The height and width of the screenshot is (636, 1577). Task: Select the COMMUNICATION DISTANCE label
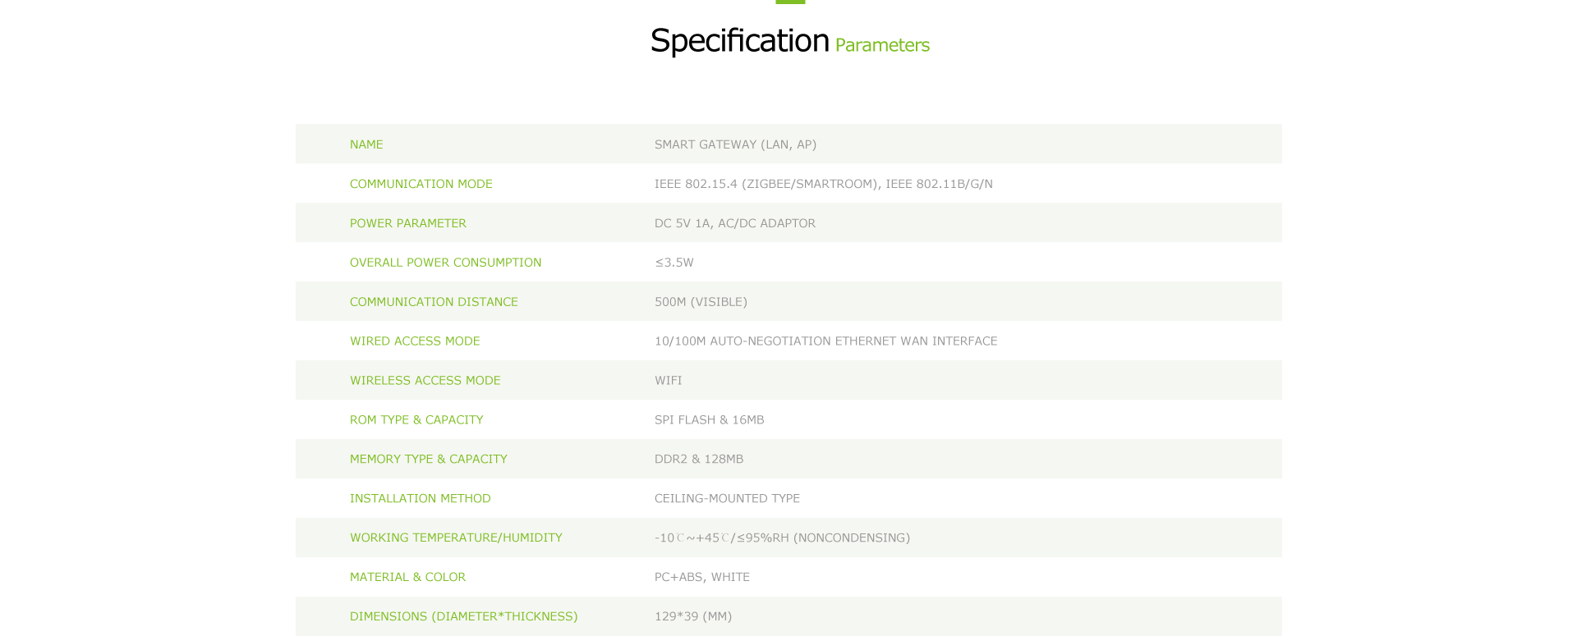point(434,302)
